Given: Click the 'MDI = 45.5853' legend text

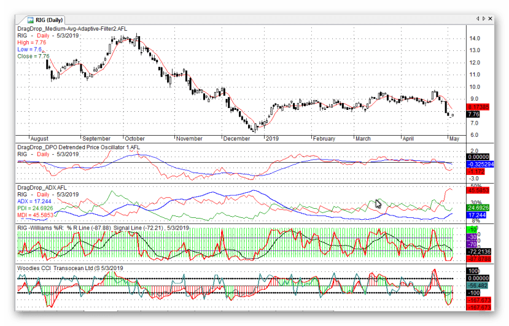Looking at the screenshot, I should tap(36, 215).
